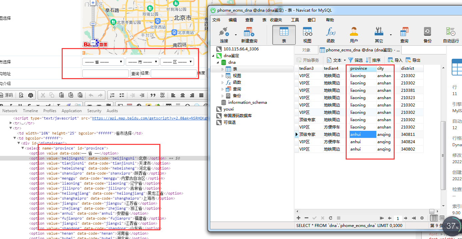
Task: Select the 103.115.66.4_3306 connection
Action: click(241, 49)
